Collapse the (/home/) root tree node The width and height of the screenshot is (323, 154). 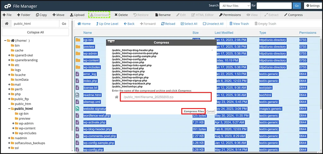click(x=5, y=41)
